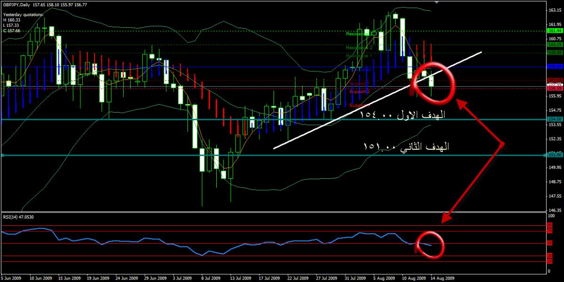The width and height of the screenshot is (564, 282).
Task: Select the 'RSI(14) 47.0530' indicator label
Action: coord(19,216)
